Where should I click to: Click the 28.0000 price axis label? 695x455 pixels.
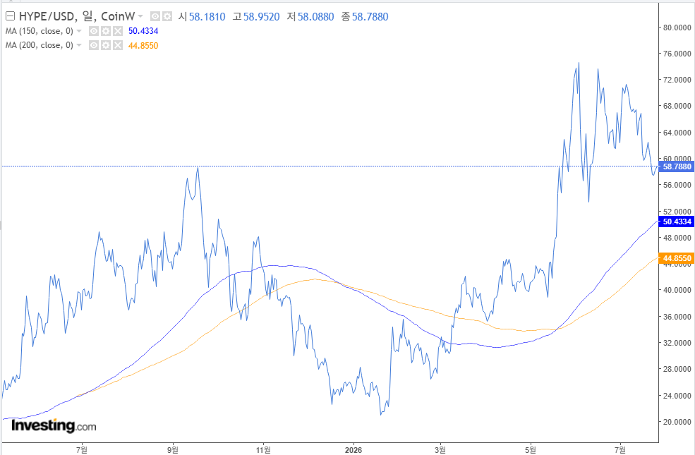(677, 369)
